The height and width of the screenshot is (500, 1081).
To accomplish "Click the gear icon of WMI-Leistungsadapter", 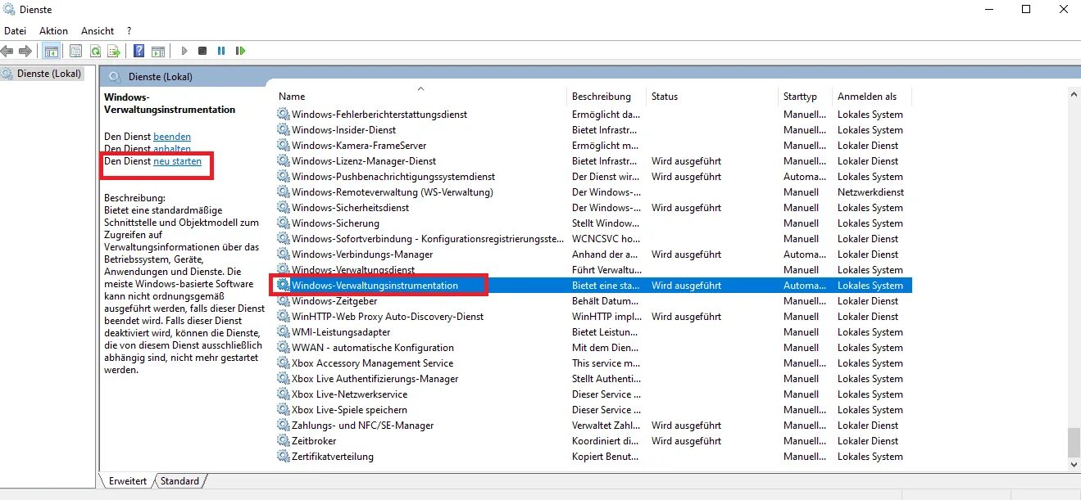I will [x=284, y=331].
